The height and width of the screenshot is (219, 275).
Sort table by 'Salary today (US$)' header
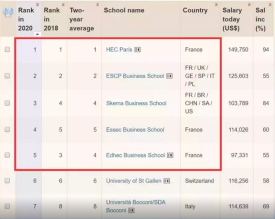[232, 19]
